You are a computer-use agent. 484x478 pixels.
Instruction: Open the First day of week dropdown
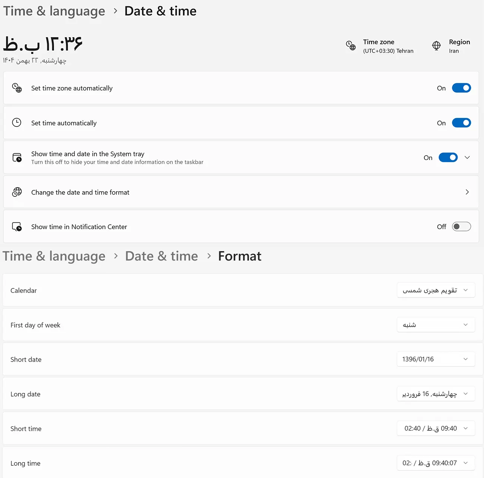(x=436, y=325)
